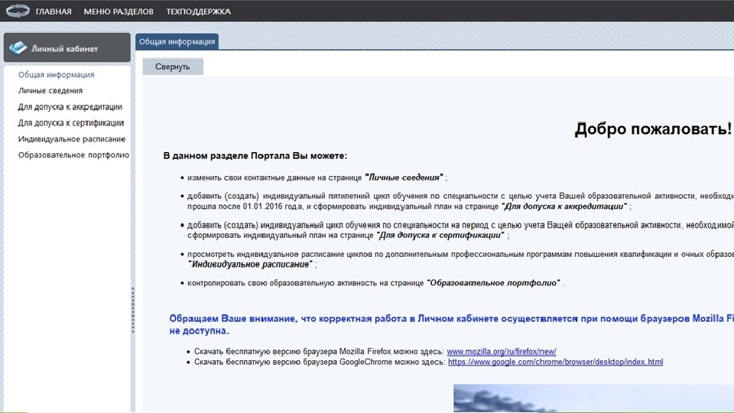Click the portal logo icon in top bar
Screen dimensions: 734x413
click(18, 11)
